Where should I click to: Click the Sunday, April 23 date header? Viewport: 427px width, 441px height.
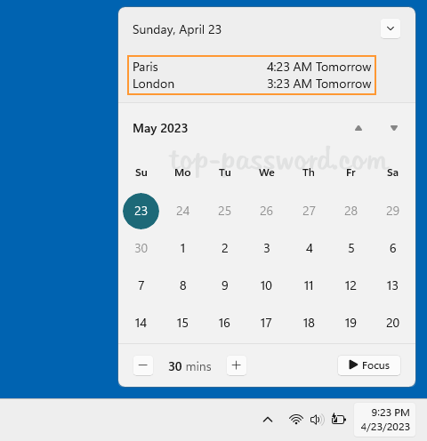pos(177,29)
